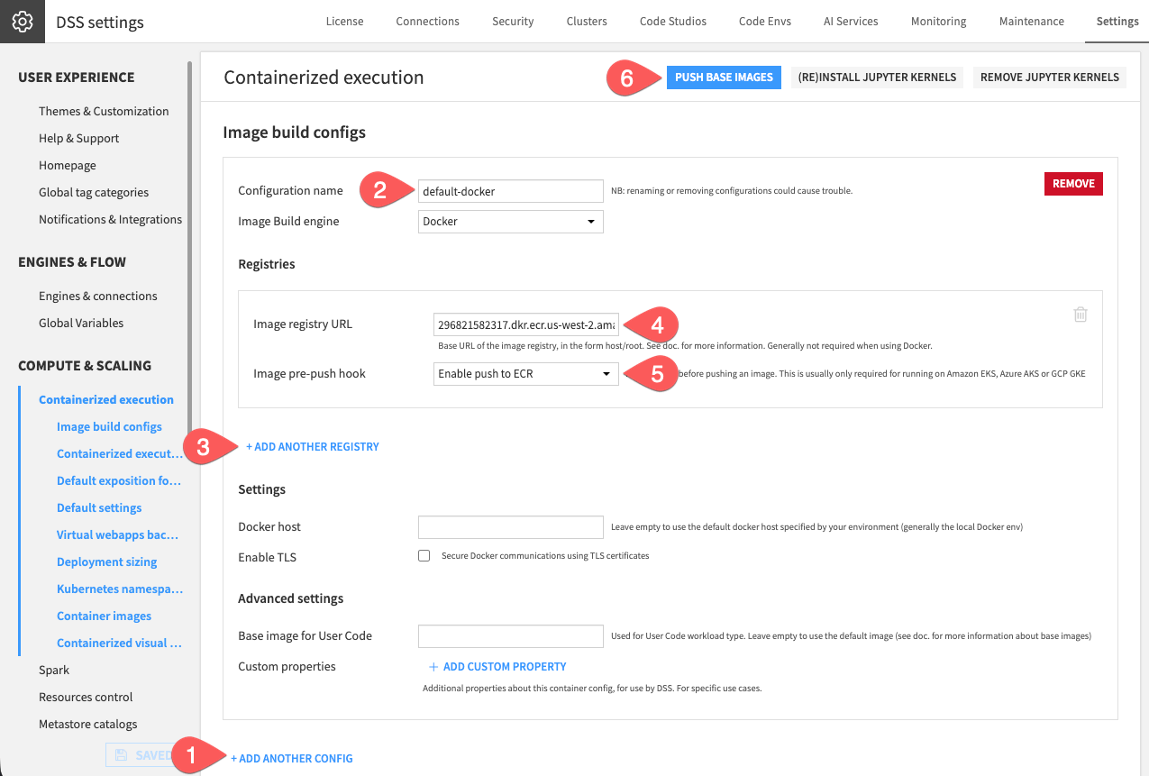Viewport: 1149px width, 776px height.
Task: Click Remove Jupyter Kernels button
Action: pyautogui.click(x=1050, y=78)
